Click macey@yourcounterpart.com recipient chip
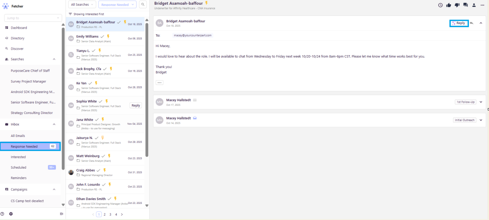This screenshot has width=489, height=220. (x=193, y=35)
